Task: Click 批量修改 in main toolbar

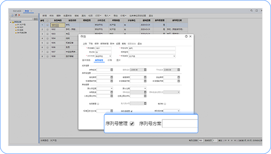Action: pos(67,16)
